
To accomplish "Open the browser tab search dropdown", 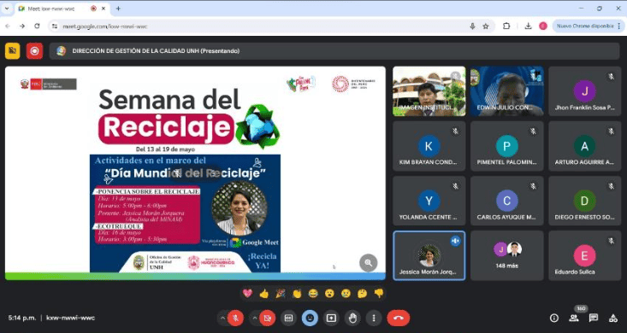I will (x=7, y=9).
